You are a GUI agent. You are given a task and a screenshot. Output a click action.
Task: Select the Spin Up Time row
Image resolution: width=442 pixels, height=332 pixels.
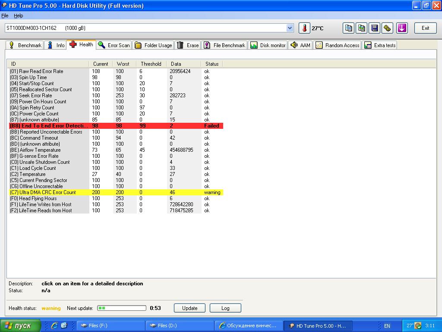point(116,77)
